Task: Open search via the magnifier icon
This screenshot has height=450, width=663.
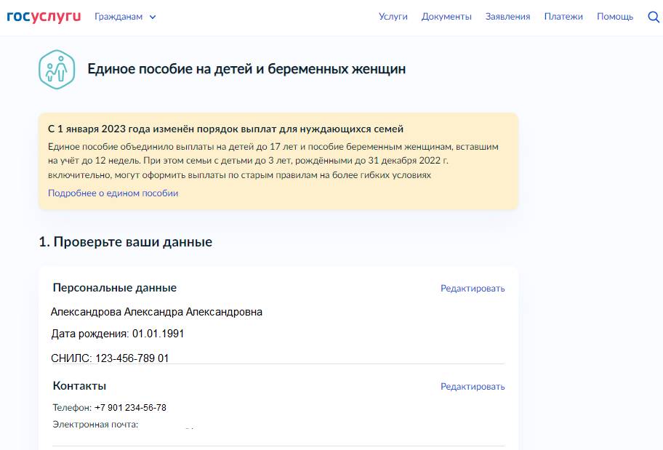Action: 654,15
